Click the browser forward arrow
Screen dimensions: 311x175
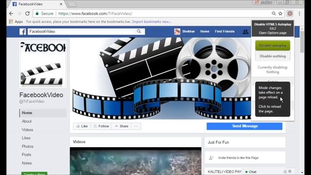(19, 14)
